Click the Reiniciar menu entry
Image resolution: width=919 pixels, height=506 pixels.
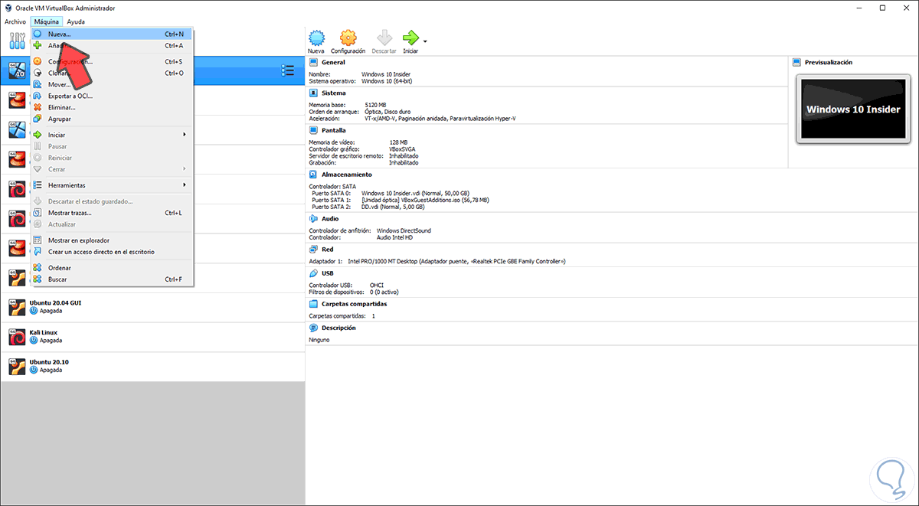[112, 158]
